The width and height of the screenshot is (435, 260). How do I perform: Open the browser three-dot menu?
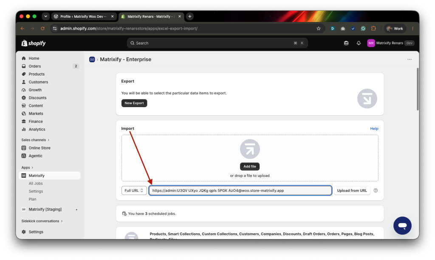coord(412,28)
